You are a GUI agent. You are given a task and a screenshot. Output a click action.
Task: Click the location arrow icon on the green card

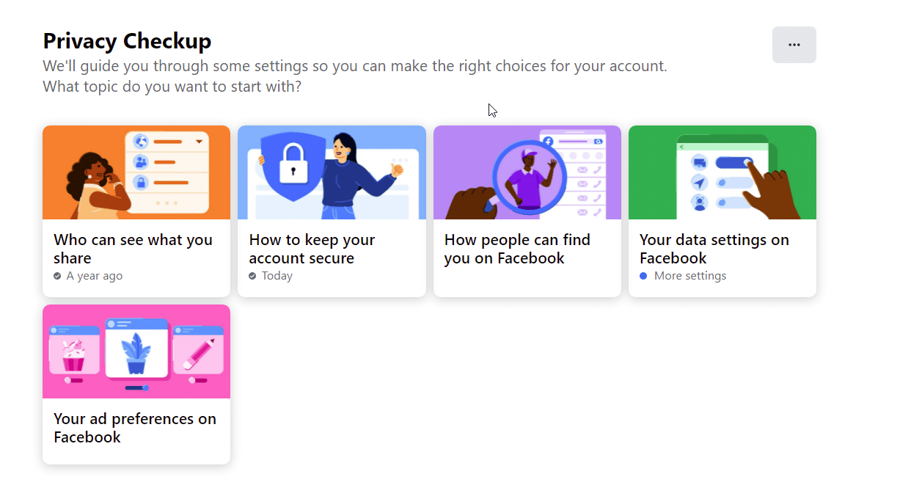[698, 182]
